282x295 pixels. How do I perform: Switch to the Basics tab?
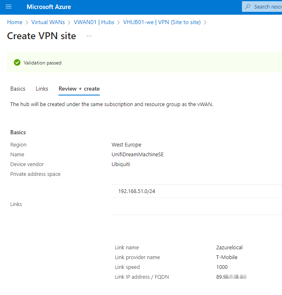(x=18, y=89)
